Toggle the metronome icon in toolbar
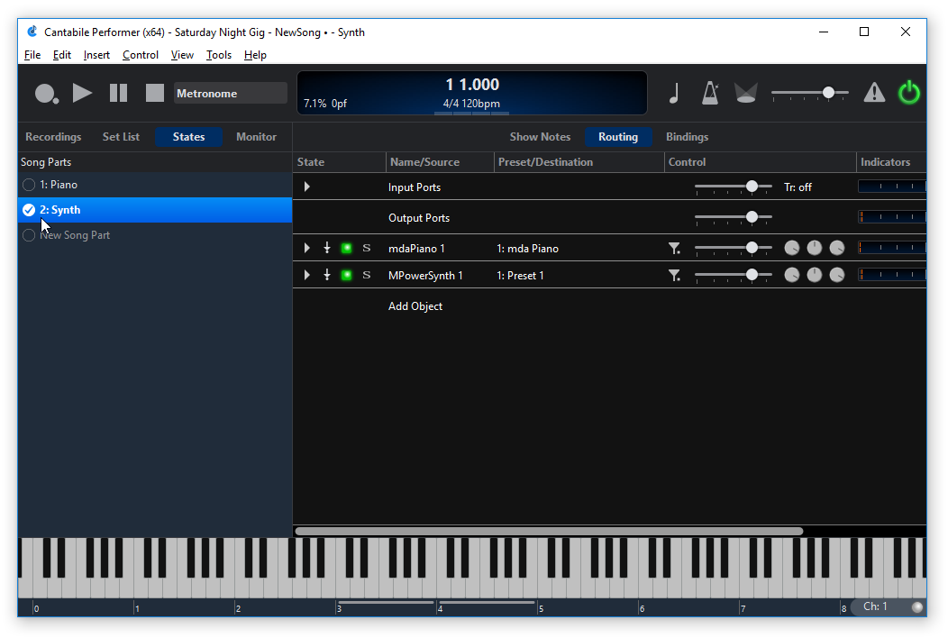 click(710, 93)
